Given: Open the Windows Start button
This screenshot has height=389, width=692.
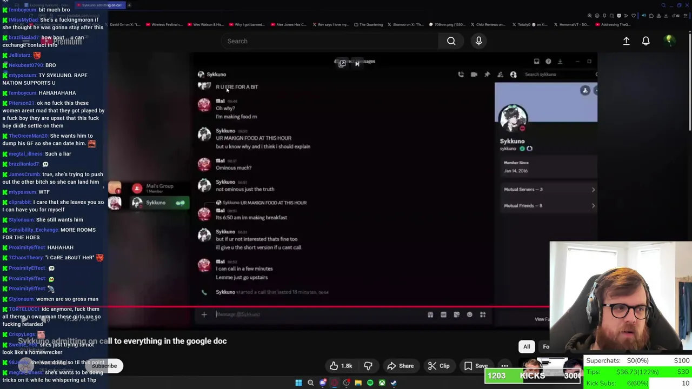Looking at the screenshot, I should (298, 383).
